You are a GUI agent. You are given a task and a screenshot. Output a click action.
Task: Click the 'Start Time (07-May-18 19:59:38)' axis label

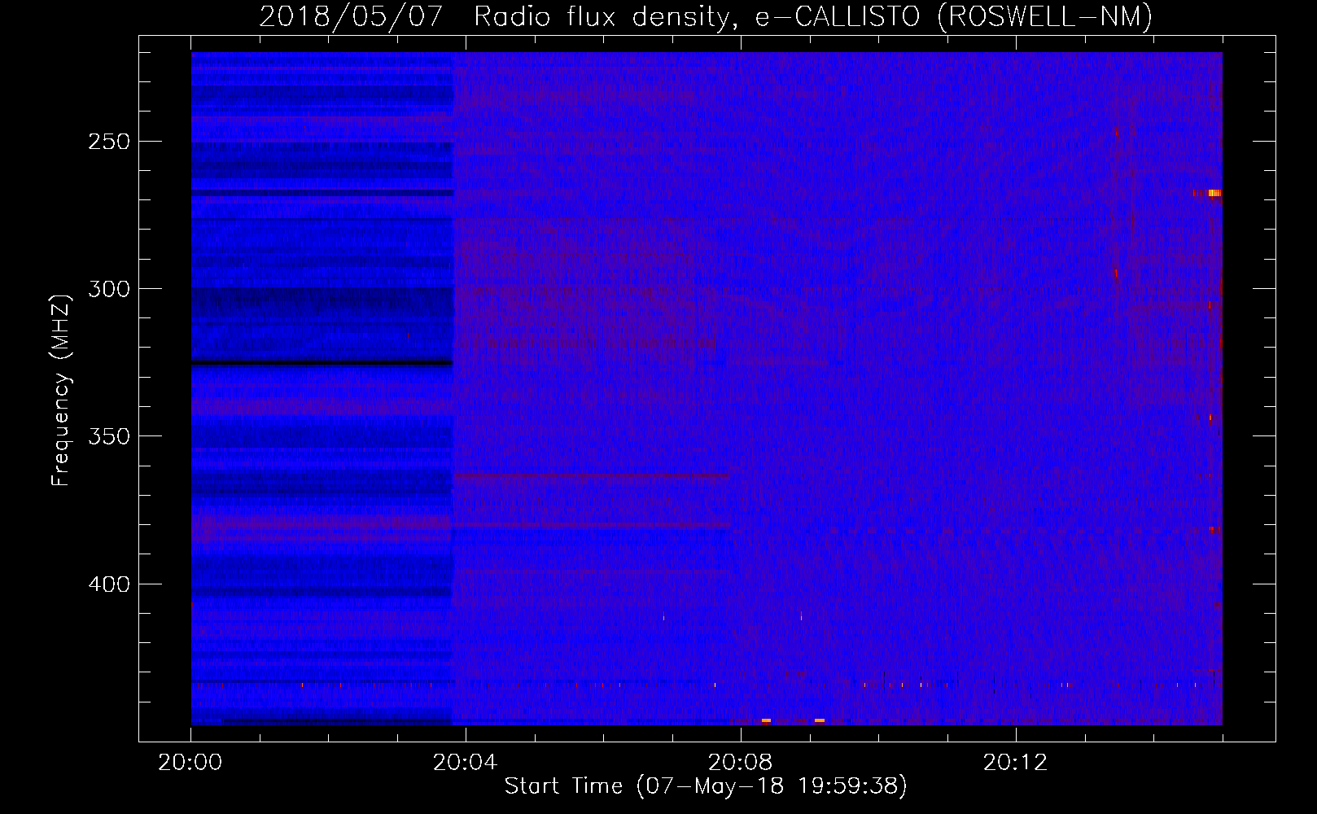(x=706, y=786)
